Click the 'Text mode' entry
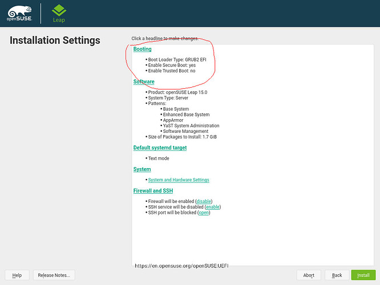This screenshot has width=380, height=285. (x=159, y=158)
